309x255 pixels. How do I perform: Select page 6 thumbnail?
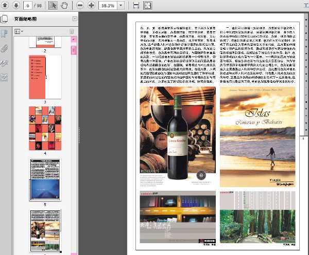pos(45,231)
